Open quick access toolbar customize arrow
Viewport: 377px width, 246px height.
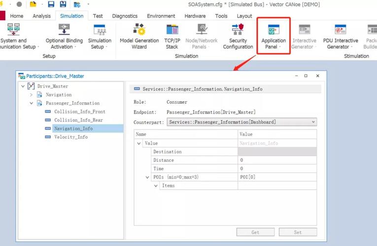[x=88, y=4]
